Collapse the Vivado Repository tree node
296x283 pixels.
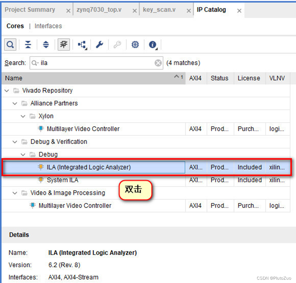coord(7,90)
